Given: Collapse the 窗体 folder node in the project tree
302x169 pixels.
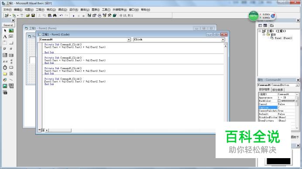Looking at the screenshot, I should click(x=264, y=34).
